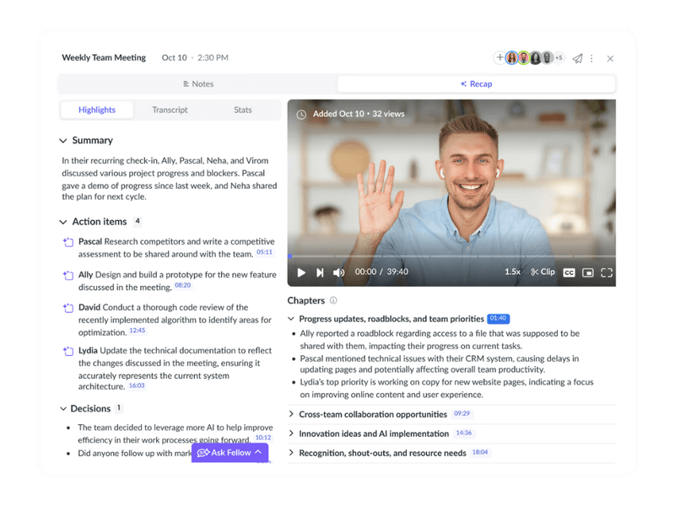The height and width of the screenshot is (506, 675).
Task: Share meeting with paper plane icon
Action: click(577, 58)
